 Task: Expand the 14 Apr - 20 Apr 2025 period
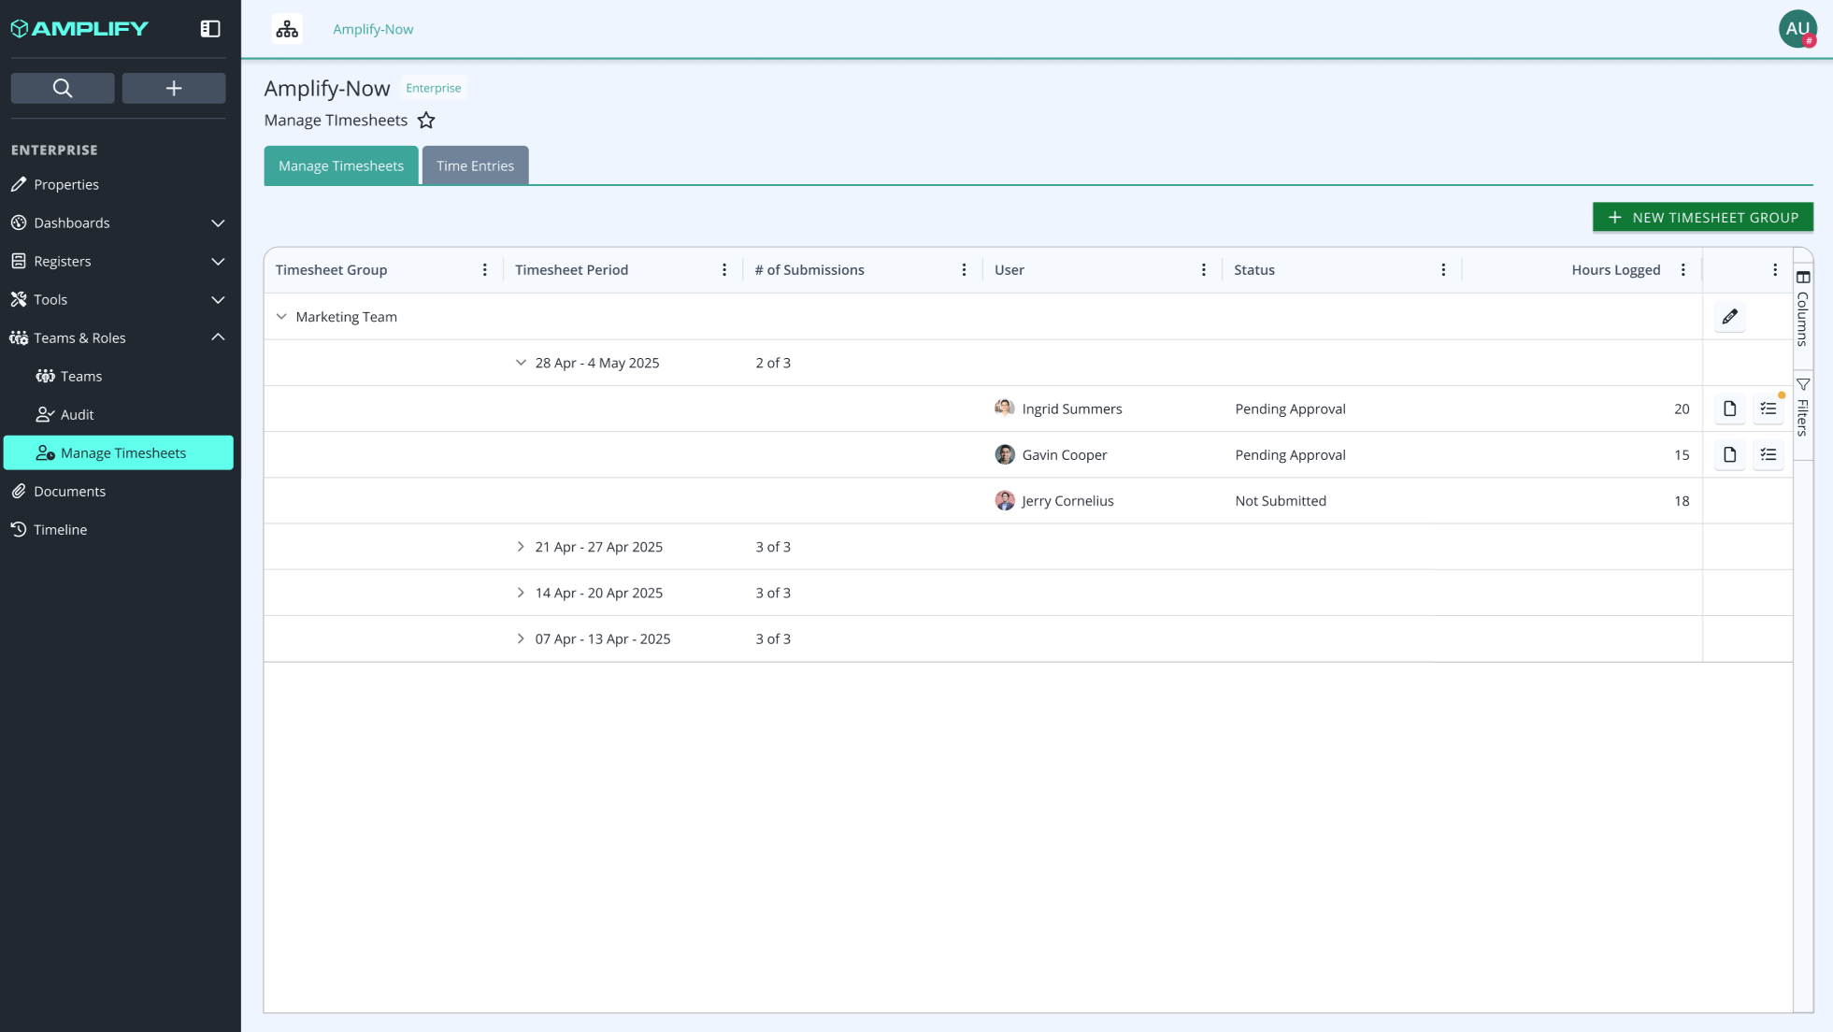(521, 593)
